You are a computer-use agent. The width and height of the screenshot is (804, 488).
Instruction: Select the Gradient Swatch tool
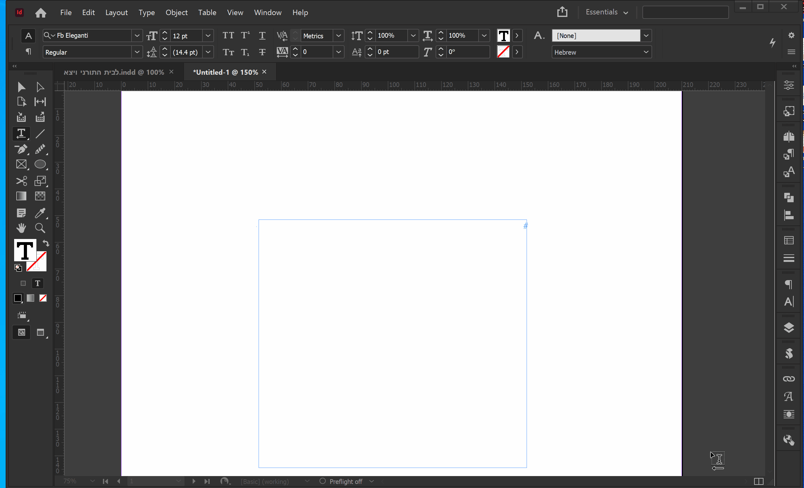tap(21, 196)
